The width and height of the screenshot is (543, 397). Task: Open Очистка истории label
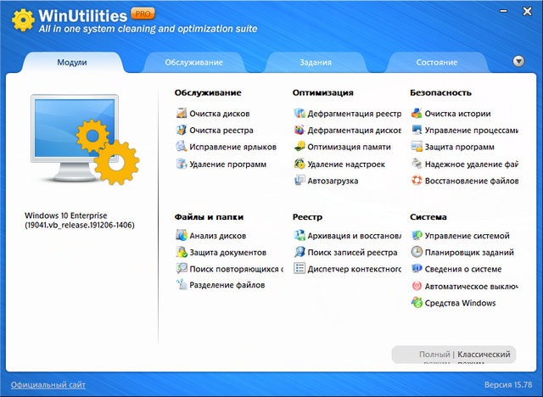[458, 114]
